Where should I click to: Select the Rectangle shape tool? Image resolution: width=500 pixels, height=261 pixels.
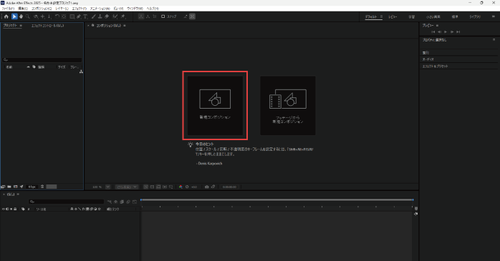(72, 16)
